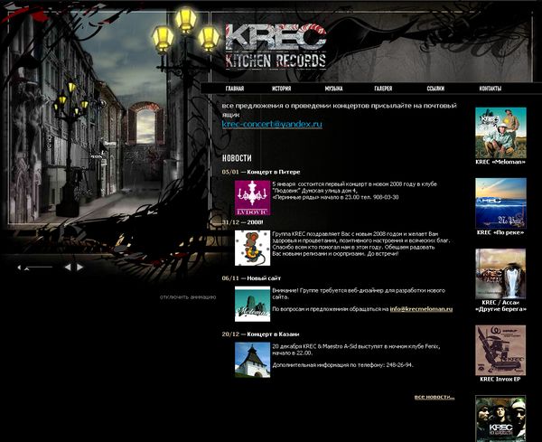
Task: Open the ГАЛЕРЕЯ section
Action: 383,89
